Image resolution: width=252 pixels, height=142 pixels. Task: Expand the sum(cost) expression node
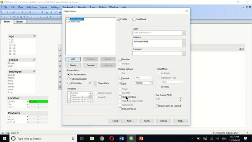click(x=67, y=22)
